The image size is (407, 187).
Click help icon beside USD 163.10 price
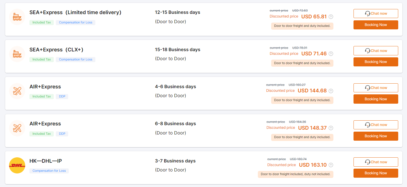coord(331,165)
